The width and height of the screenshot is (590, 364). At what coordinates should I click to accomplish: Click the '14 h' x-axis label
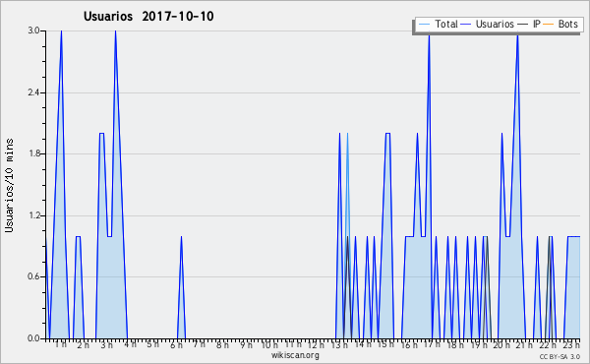tap(363, 344)
